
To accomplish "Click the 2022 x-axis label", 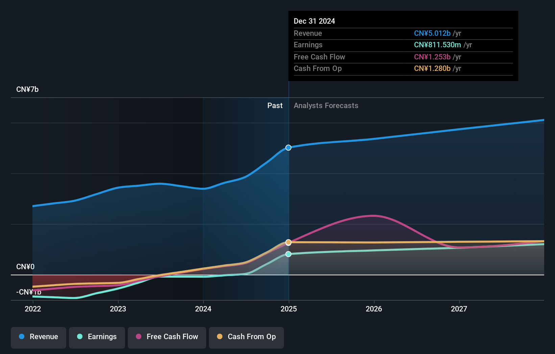I will point(33,309).
